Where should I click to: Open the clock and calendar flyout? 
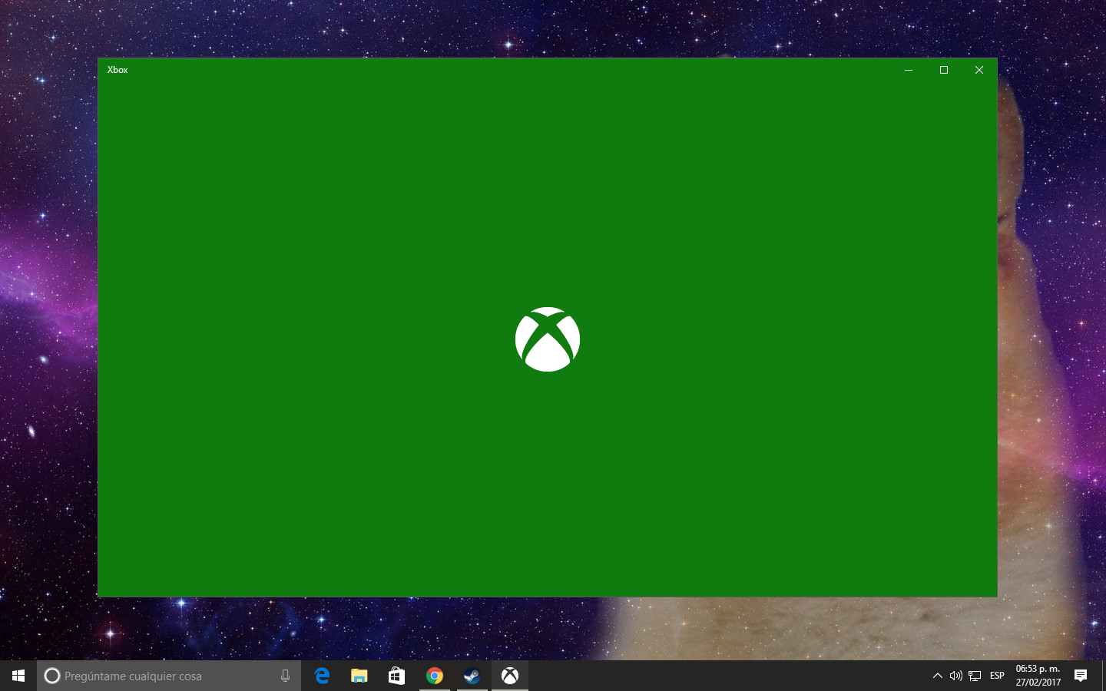click(1038, 676)
